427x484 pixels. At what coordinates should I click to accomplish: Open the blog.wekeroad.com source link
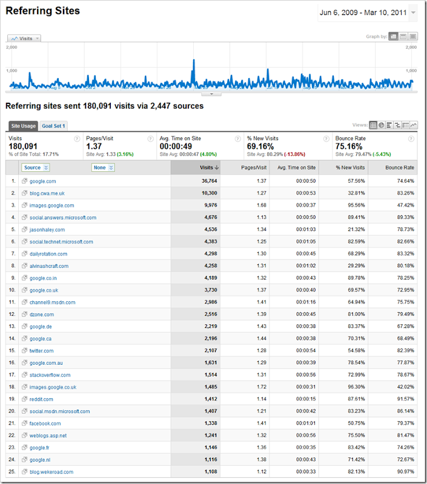tap(51, 472)
